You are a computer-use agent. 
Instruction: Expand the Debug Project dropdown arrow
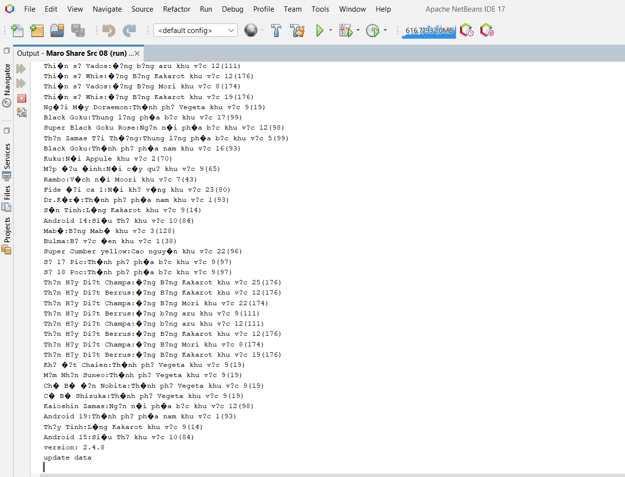pyautogui.click(x=358, y=31)
